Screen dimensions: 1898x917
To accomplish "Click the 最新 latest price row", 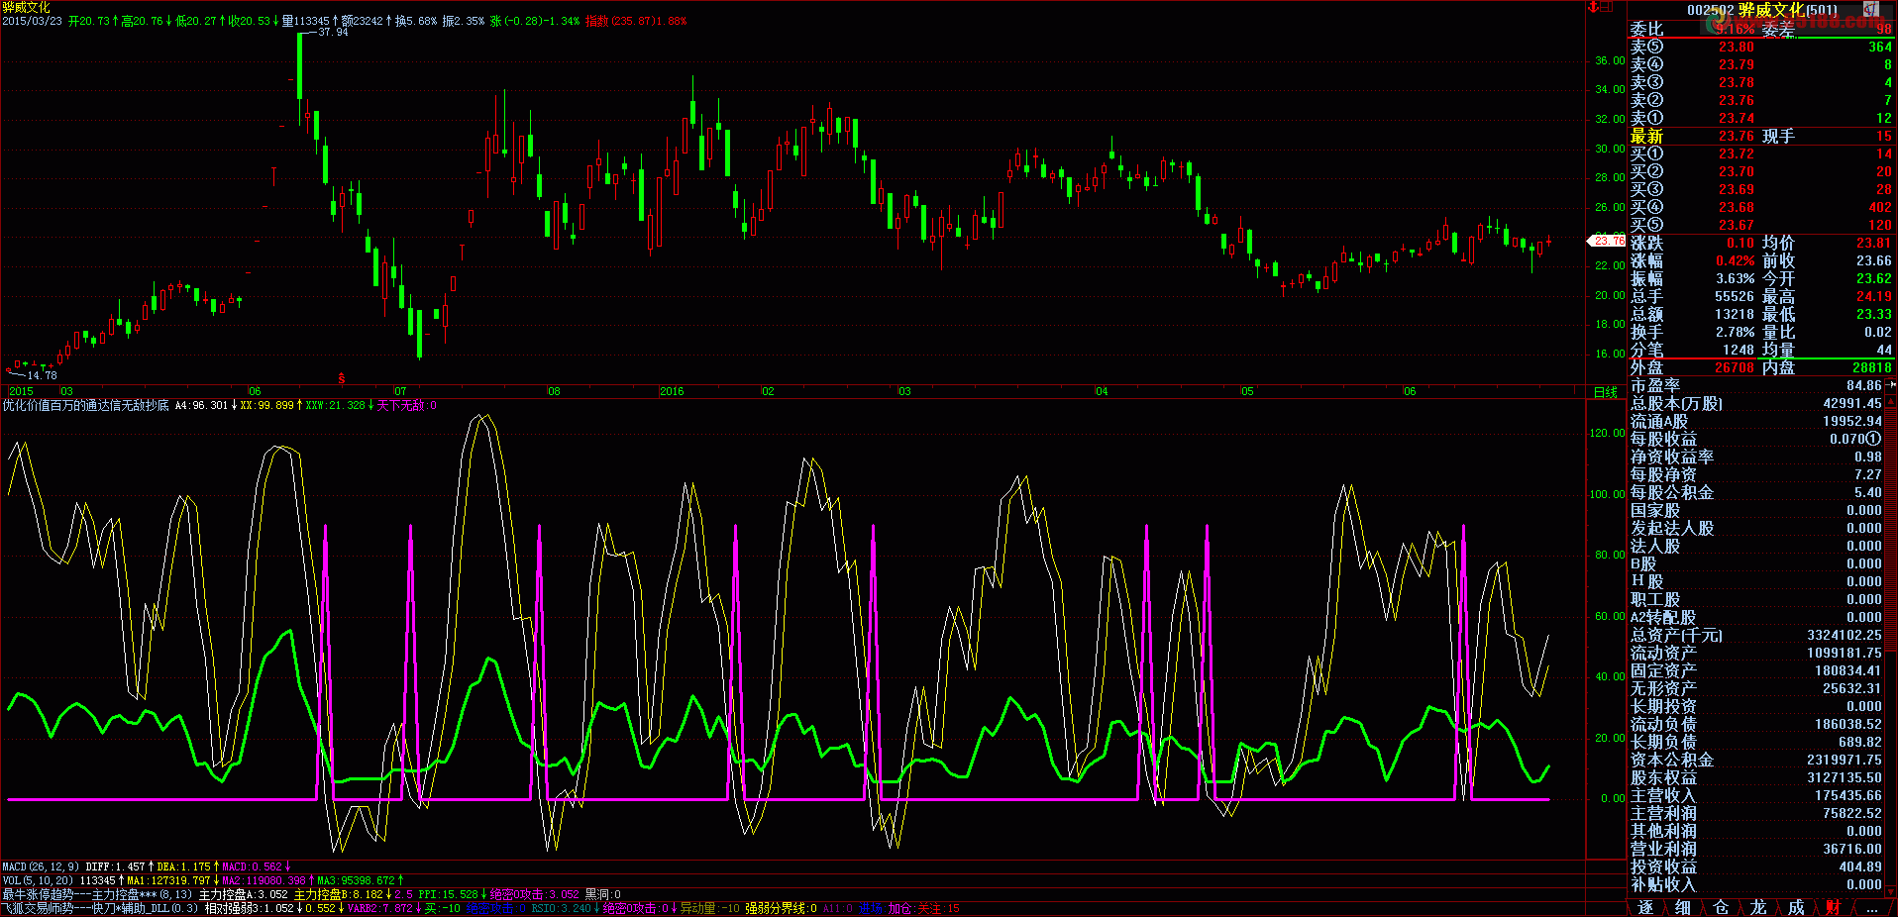I will 1761,136.
